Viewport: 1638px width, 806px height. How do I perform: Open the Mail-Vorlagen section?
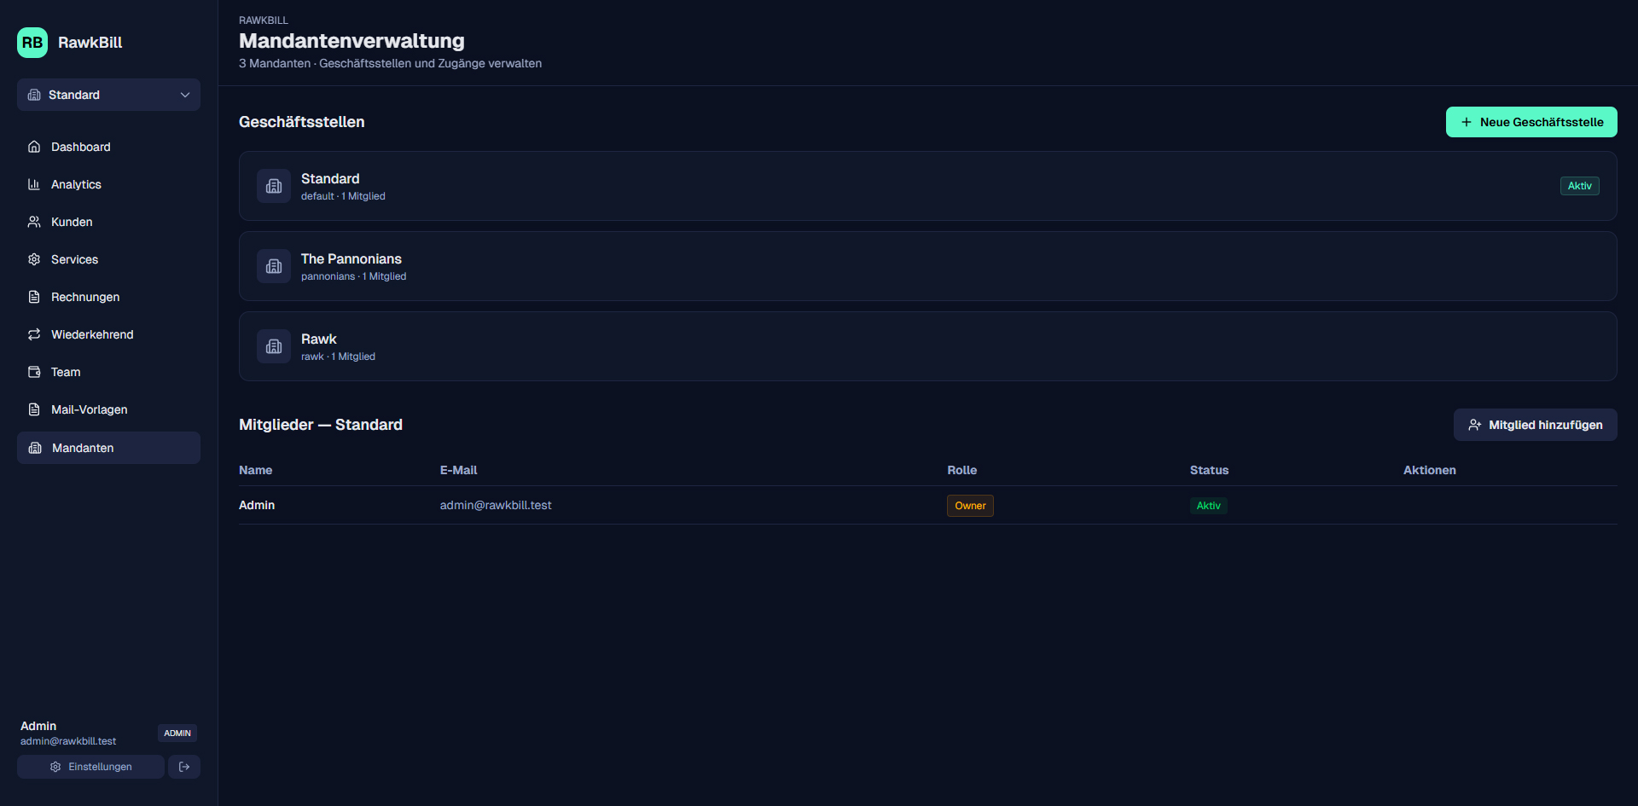89,409
